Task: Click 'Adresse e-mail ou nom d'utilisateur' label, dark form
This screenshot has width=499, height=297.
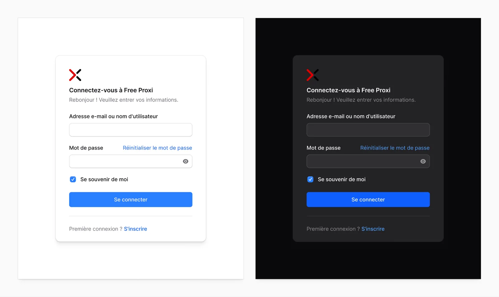Action: click(x=351, y=116)
